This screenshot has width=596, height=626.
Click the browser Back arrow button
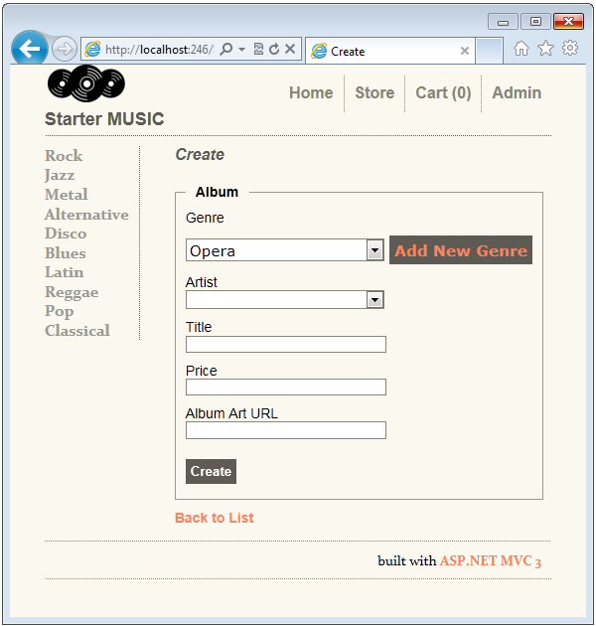tap(30, 49)
